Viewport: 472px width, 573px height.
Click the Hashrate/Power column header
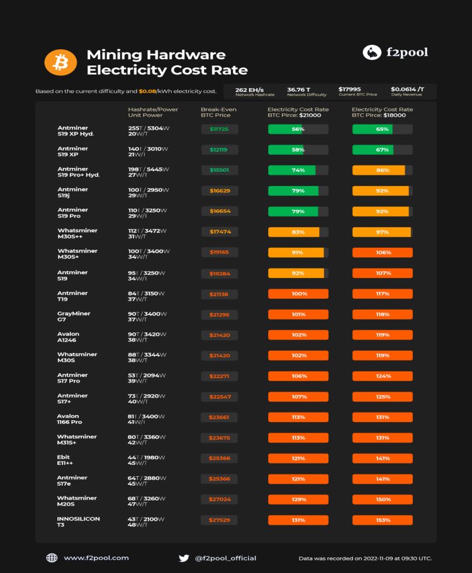click(153, 112)
